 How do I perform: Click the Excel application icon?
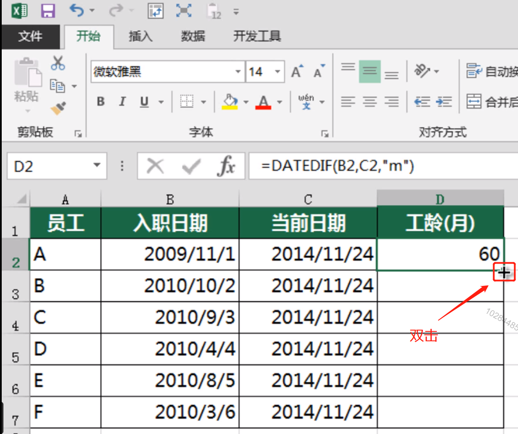(x=19, y=10)
